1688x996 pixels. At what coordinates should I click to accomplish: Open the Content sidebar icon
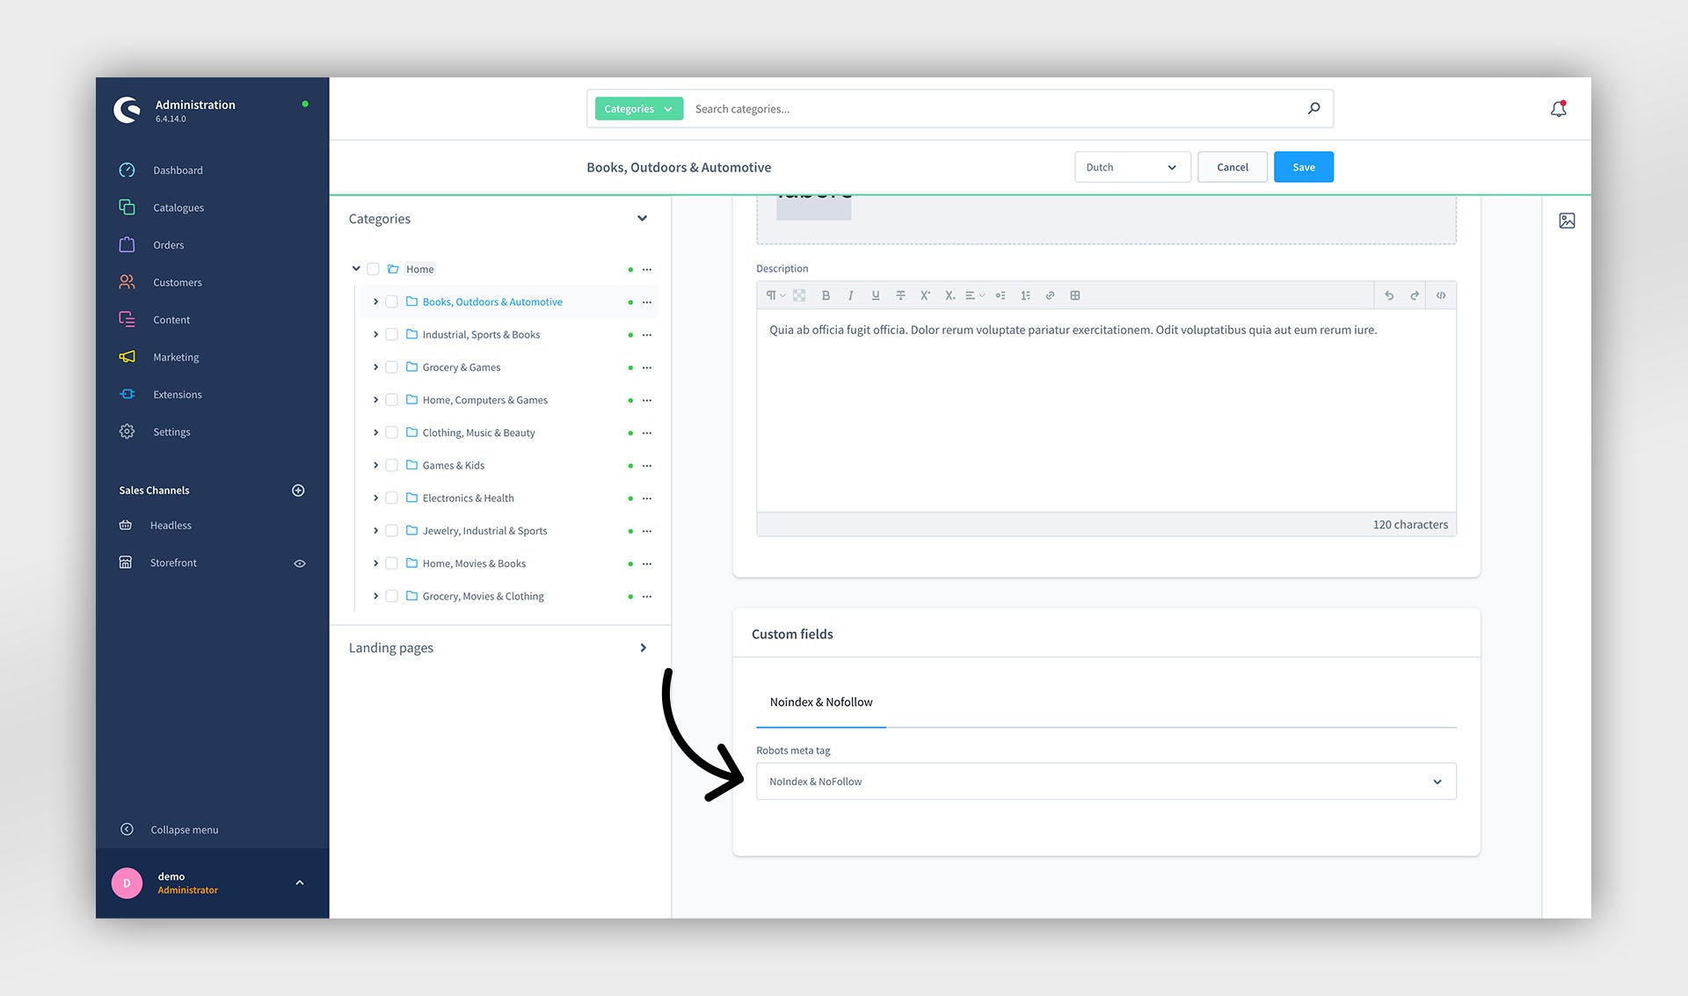[x=127, y=319]
